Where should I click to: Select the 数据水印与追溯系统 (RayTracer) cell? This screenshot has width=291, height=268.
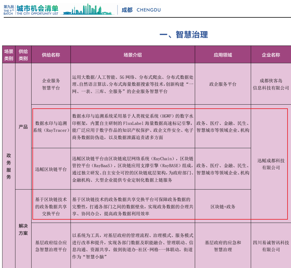pyautogui.click(x=51, y=127)
